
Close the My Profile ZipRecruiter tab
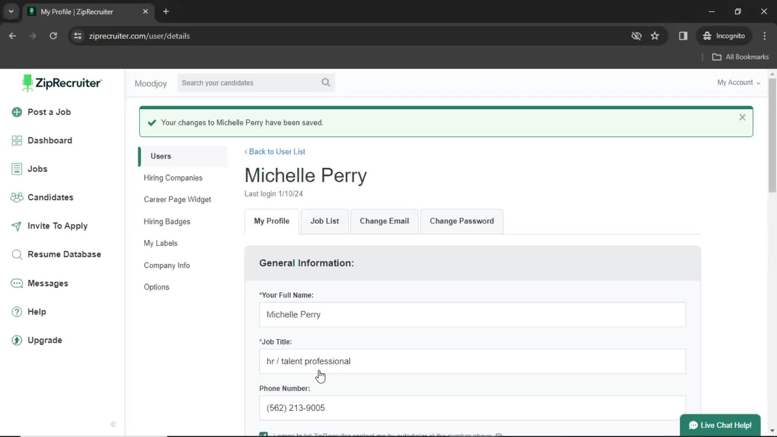(145, 11)
